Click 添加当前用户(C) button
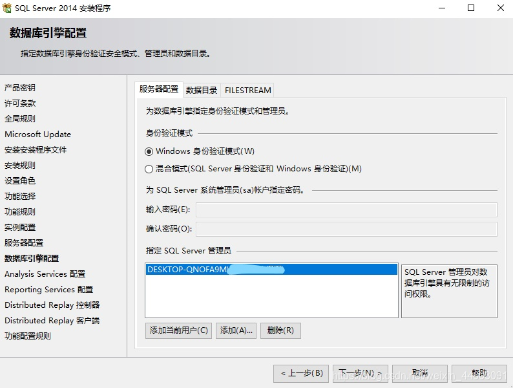 178,330
